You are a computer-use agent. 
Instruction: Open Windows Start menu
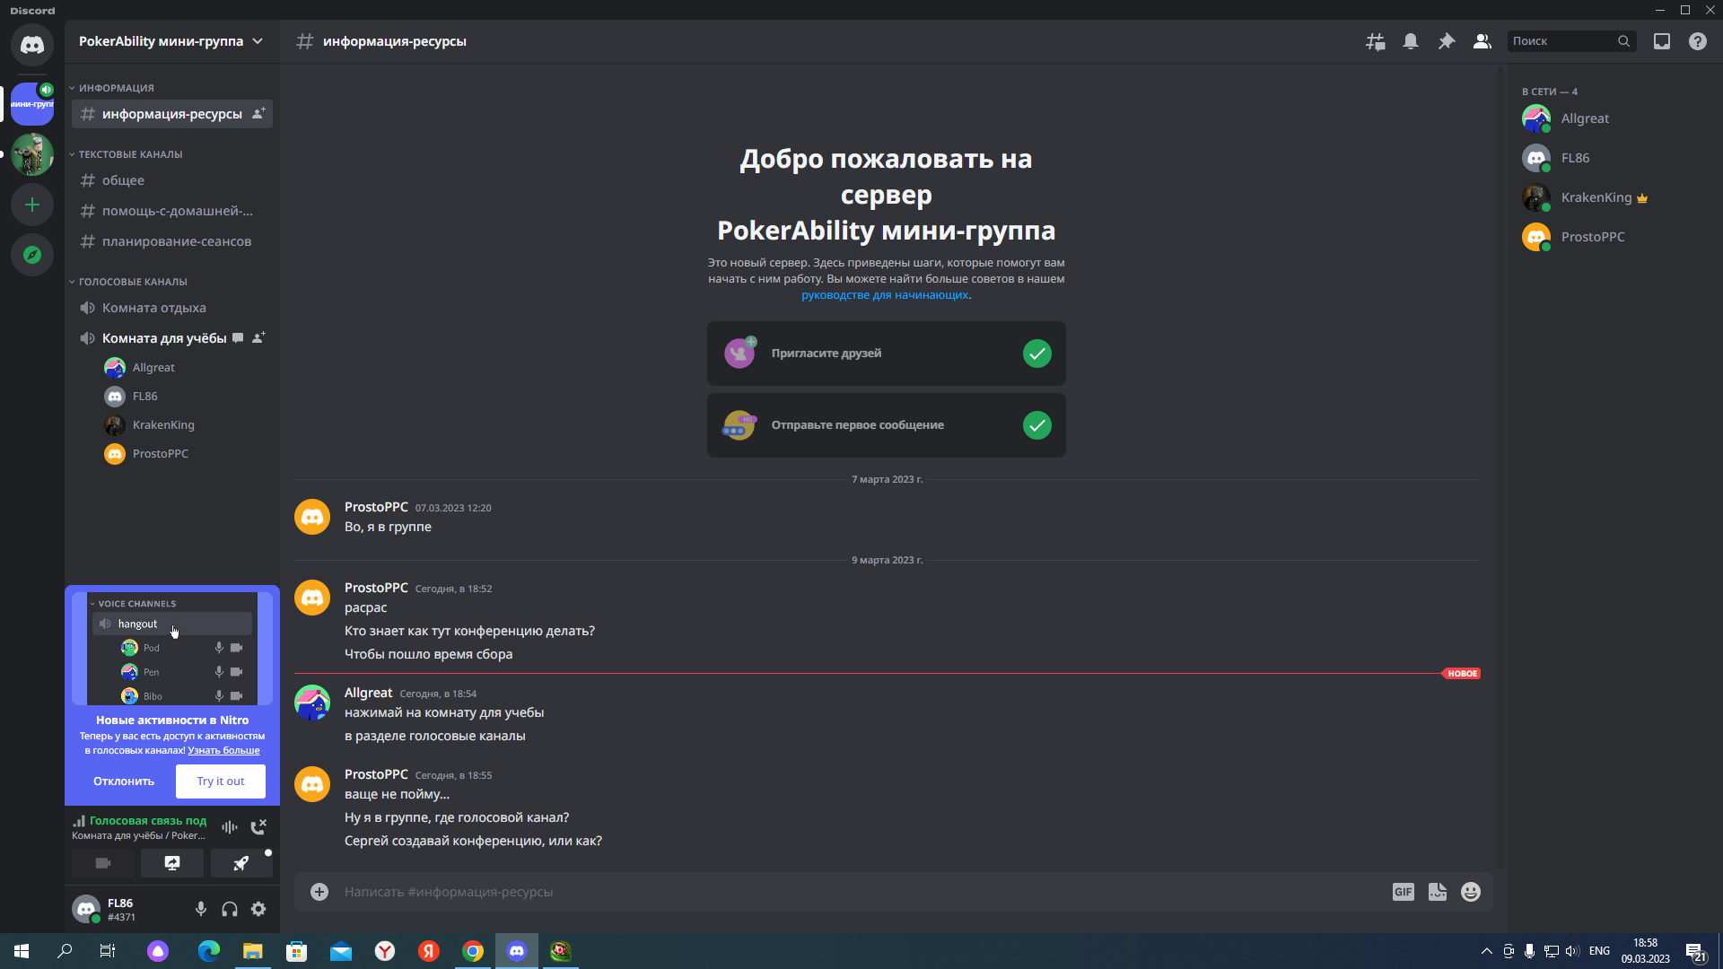(22, 951)
